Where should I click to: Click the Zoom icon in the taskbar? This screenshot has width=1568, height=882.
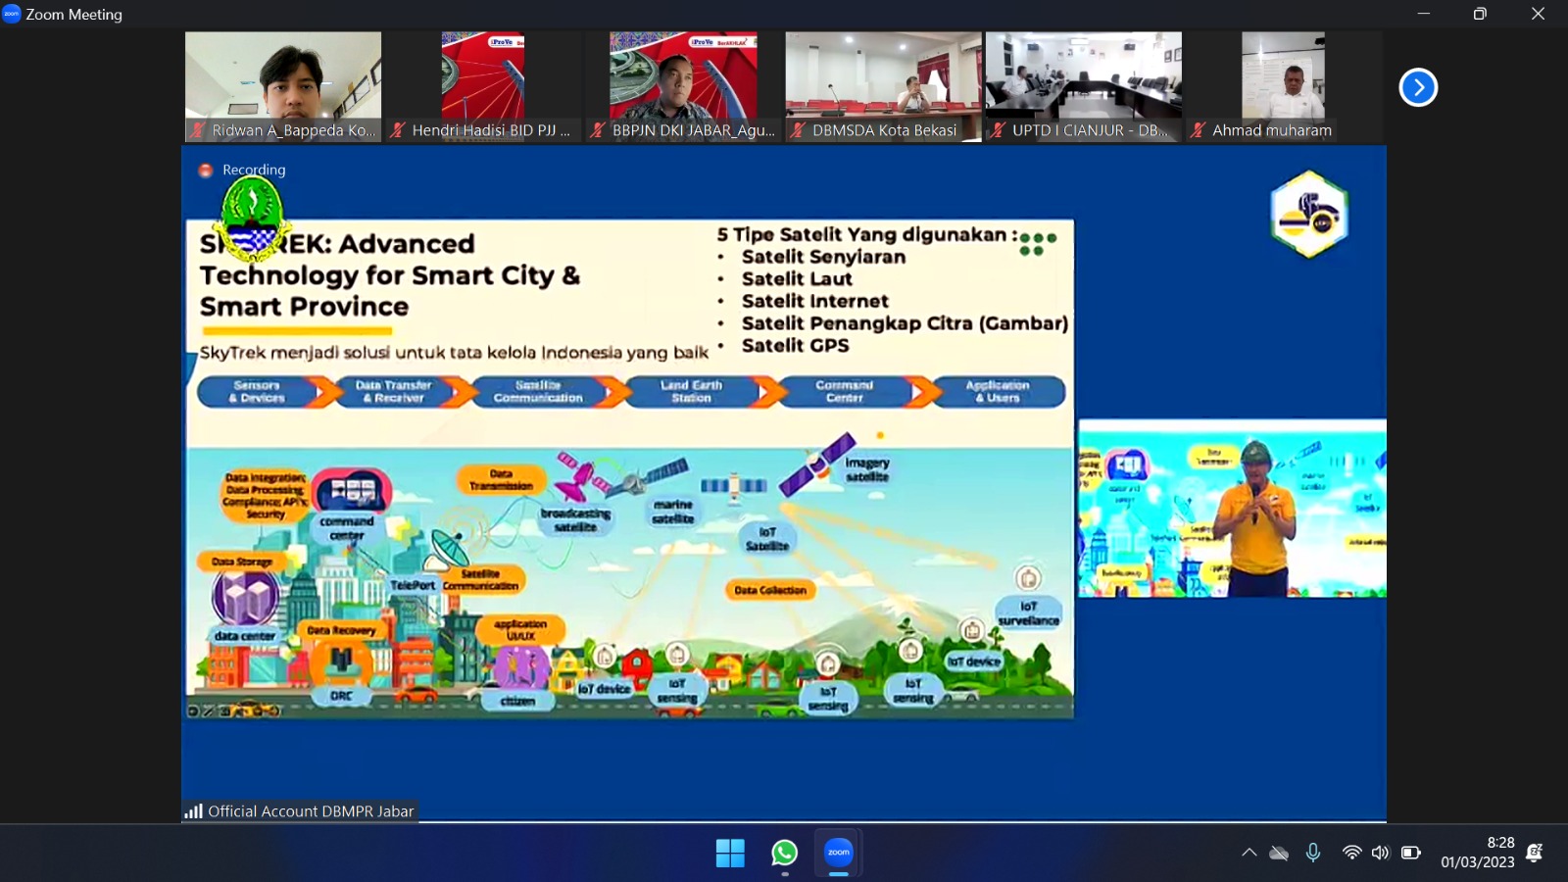839,853
